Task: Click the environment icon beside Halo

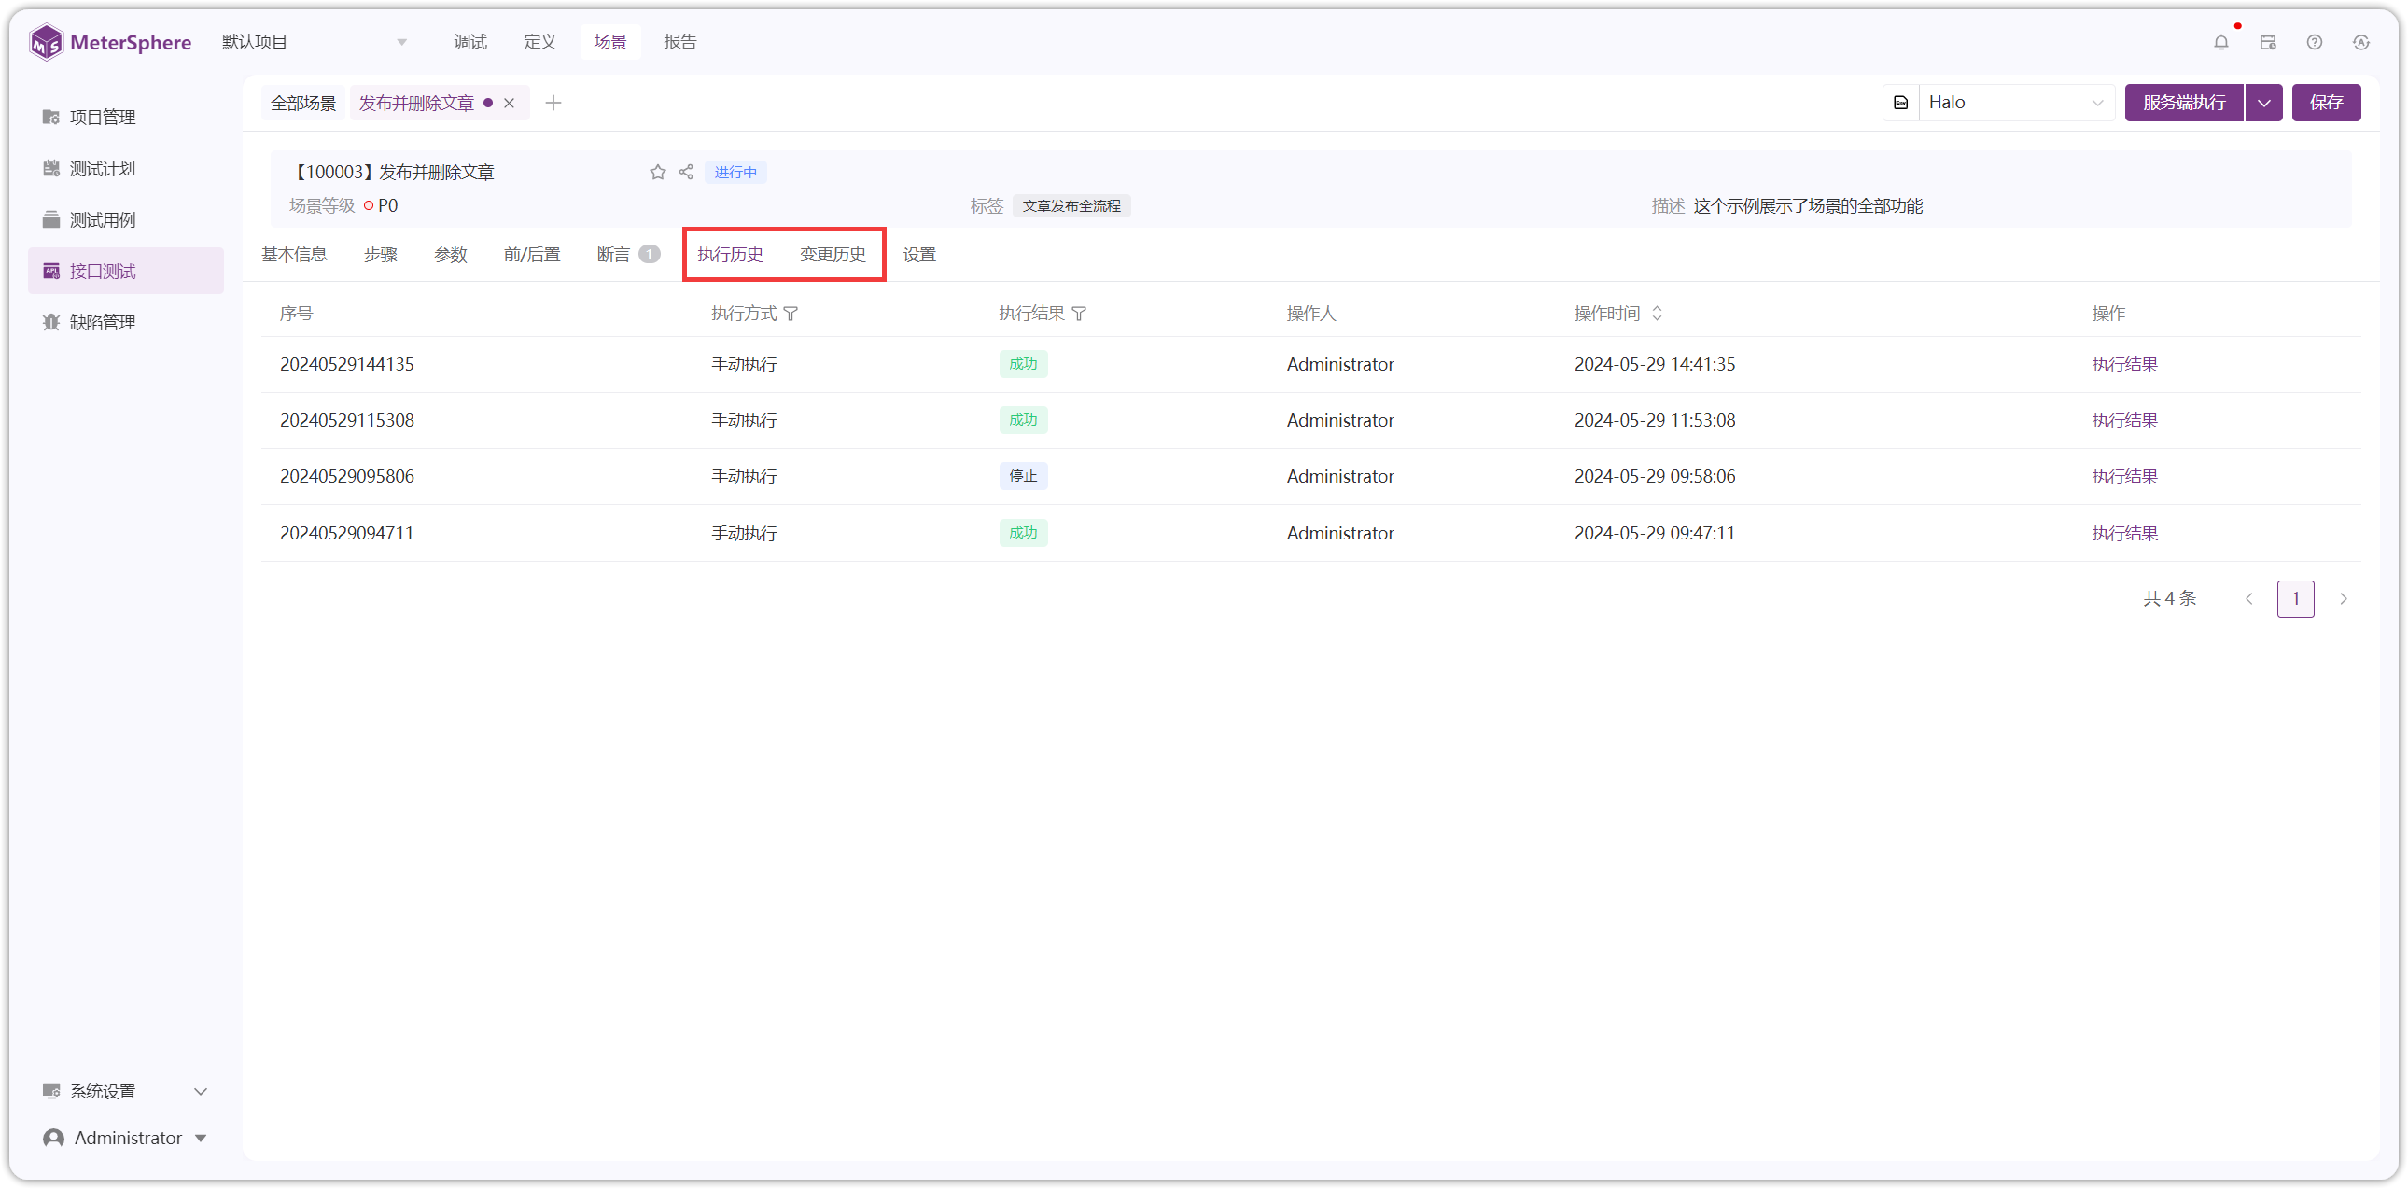Action: tap(1900, 103)
